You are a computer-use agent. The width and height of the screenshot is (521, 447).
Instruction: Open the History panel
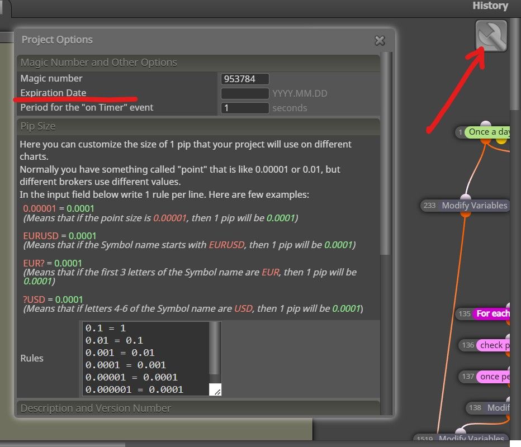click(490, 6)
